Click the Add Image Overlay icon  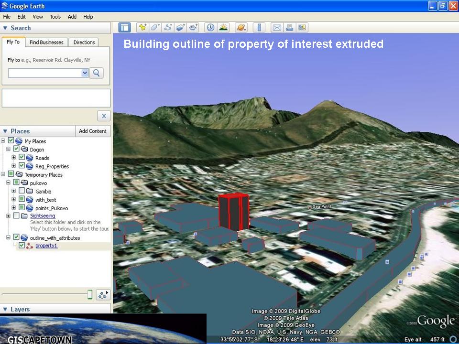pyautogui.click(x=180, y=28)
